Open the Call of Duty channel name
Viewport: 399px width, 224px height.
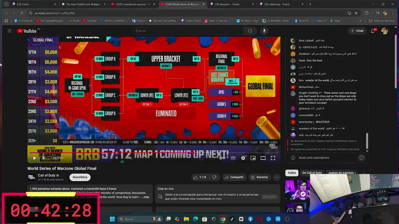tap(46, 175)
